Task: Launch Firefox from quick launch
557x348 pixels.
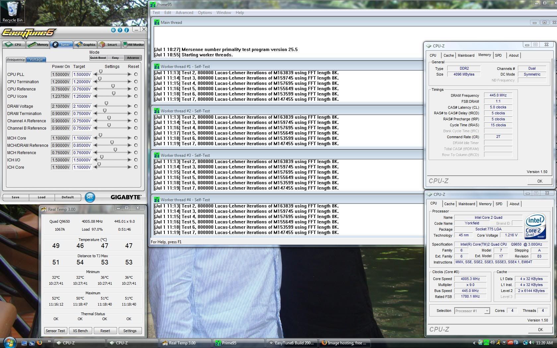Action: coord(39,343)
